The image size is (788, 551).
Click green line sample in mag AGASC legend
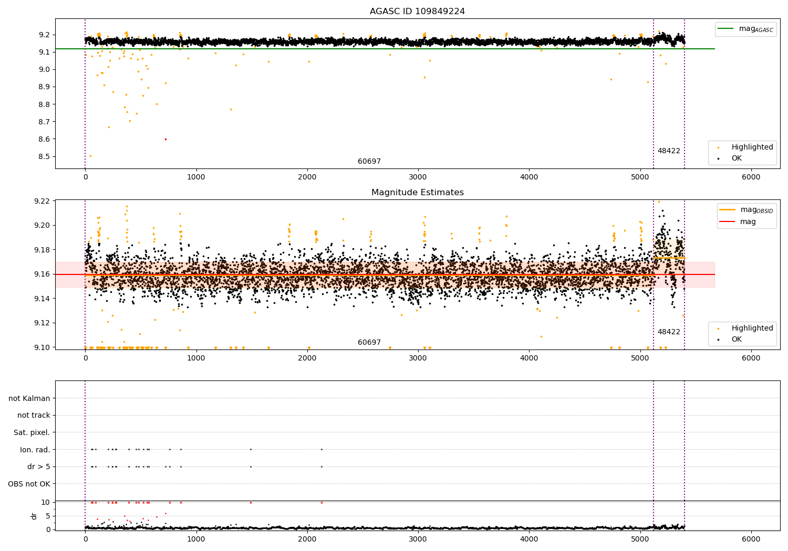click(x=727, y=29)
